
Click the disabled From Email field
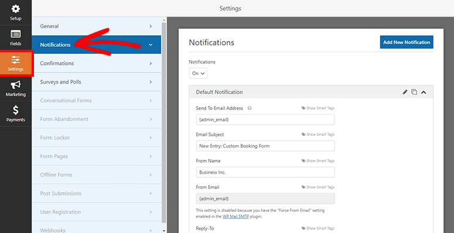[x=265, y=198]
